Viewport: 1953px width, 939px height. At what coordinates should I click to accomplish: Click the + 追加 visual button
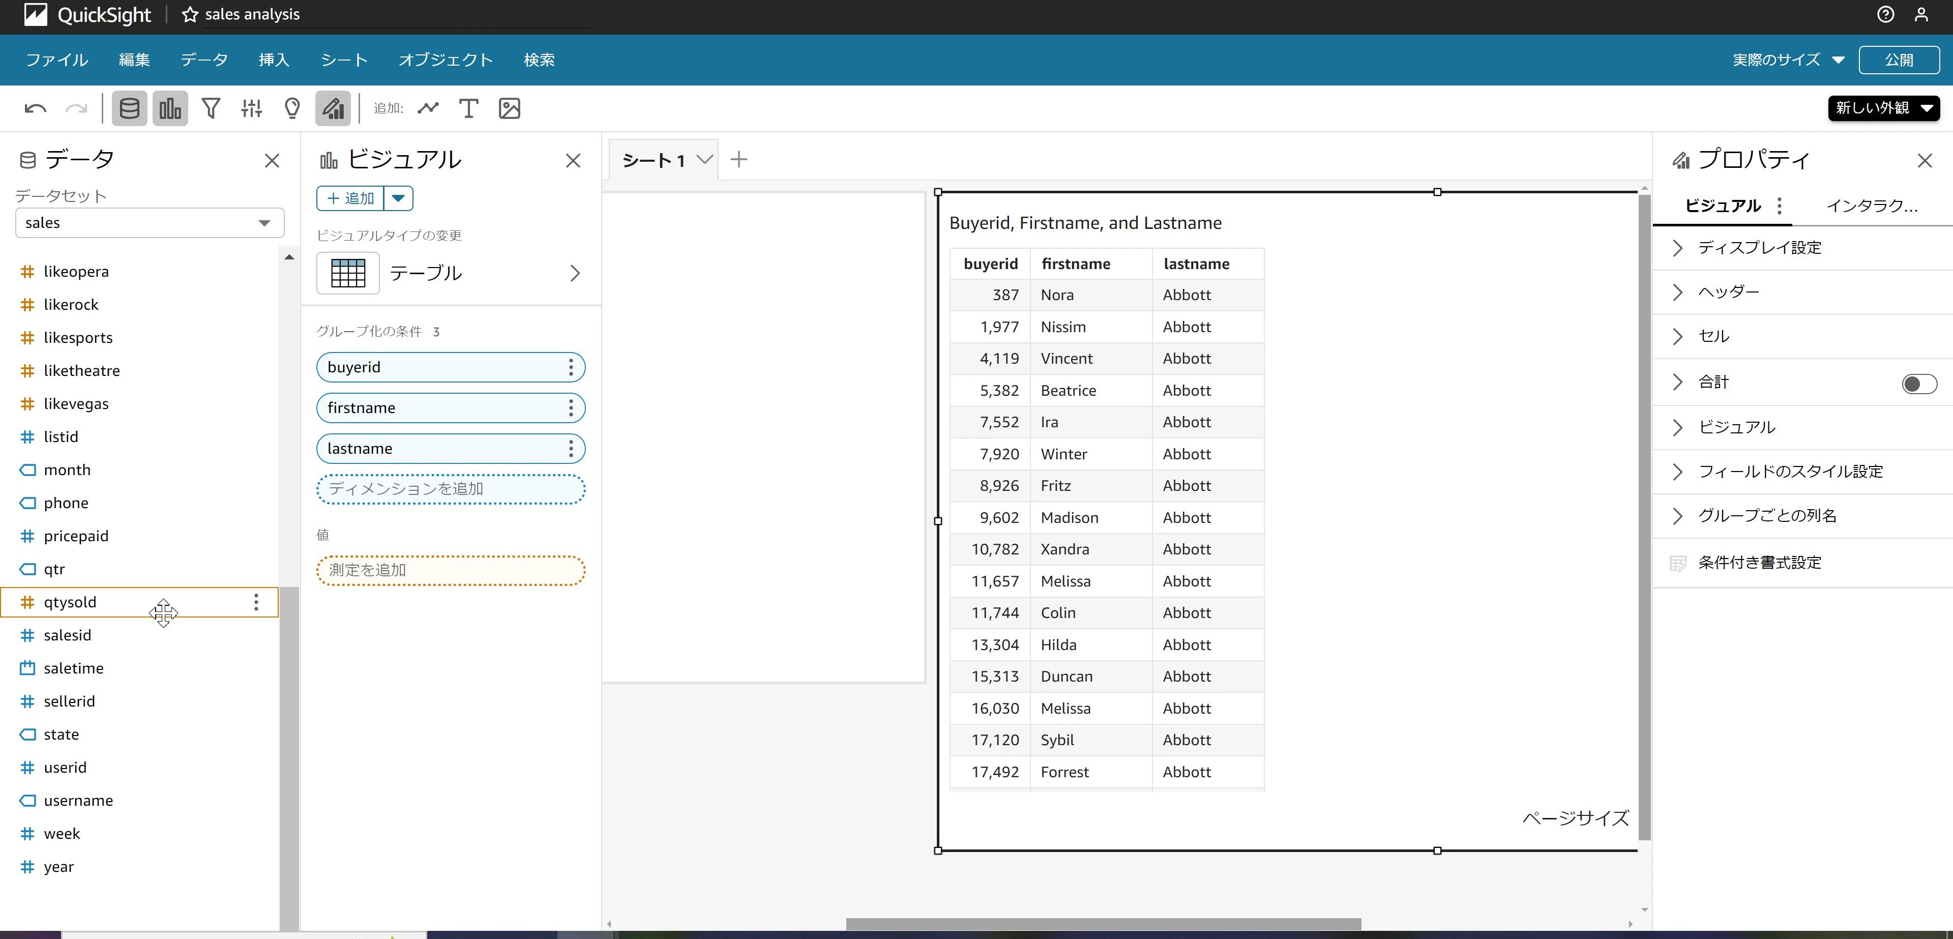[350, 199]
